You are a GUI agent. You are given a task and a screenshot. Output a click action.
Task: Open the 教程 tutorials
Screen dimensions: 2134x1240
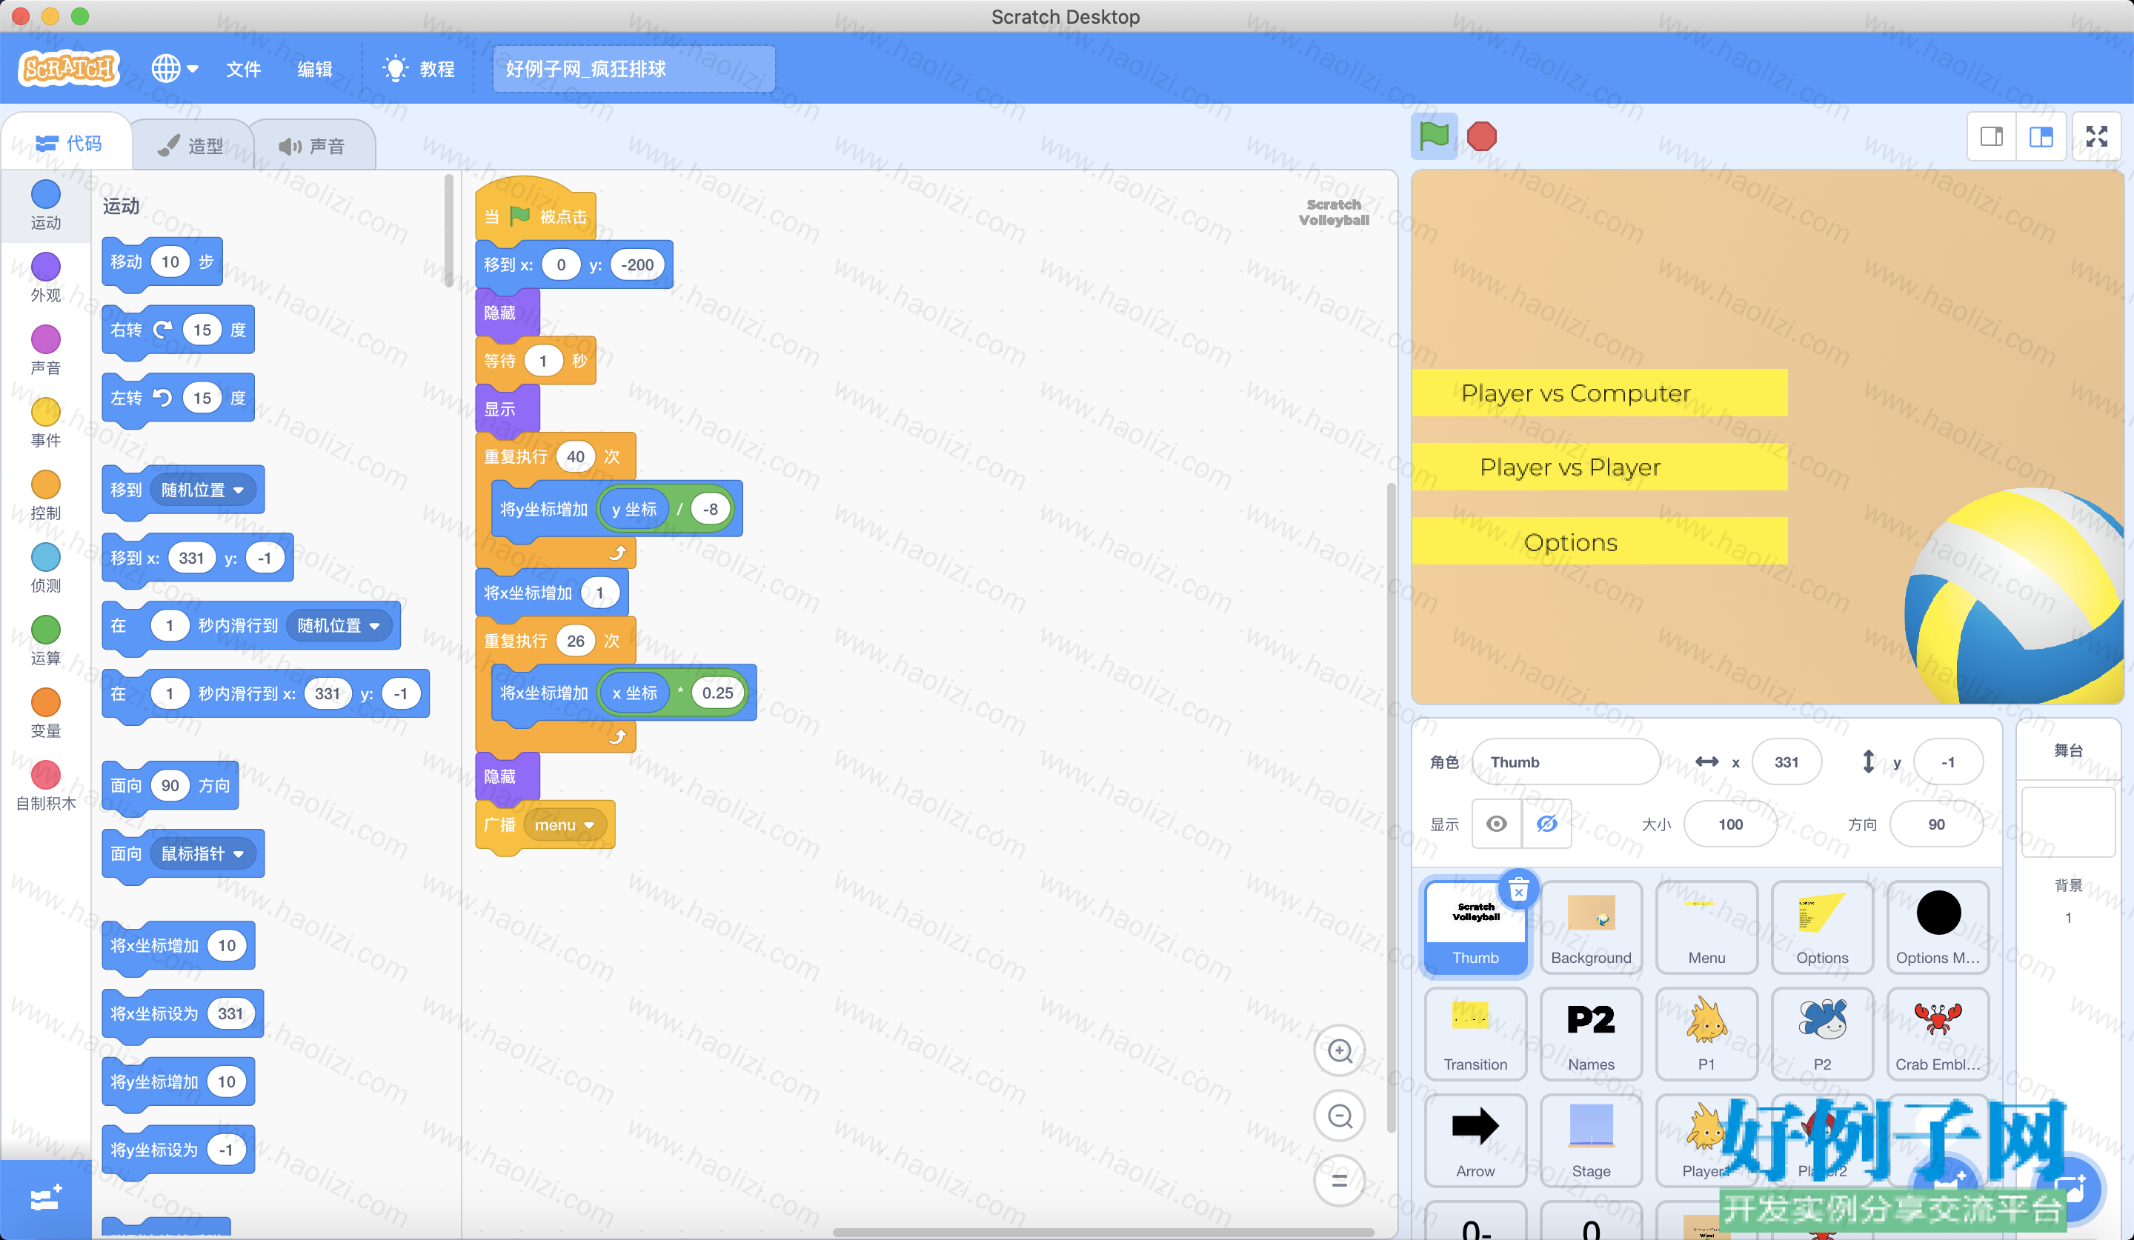click(x=419, y=70)
